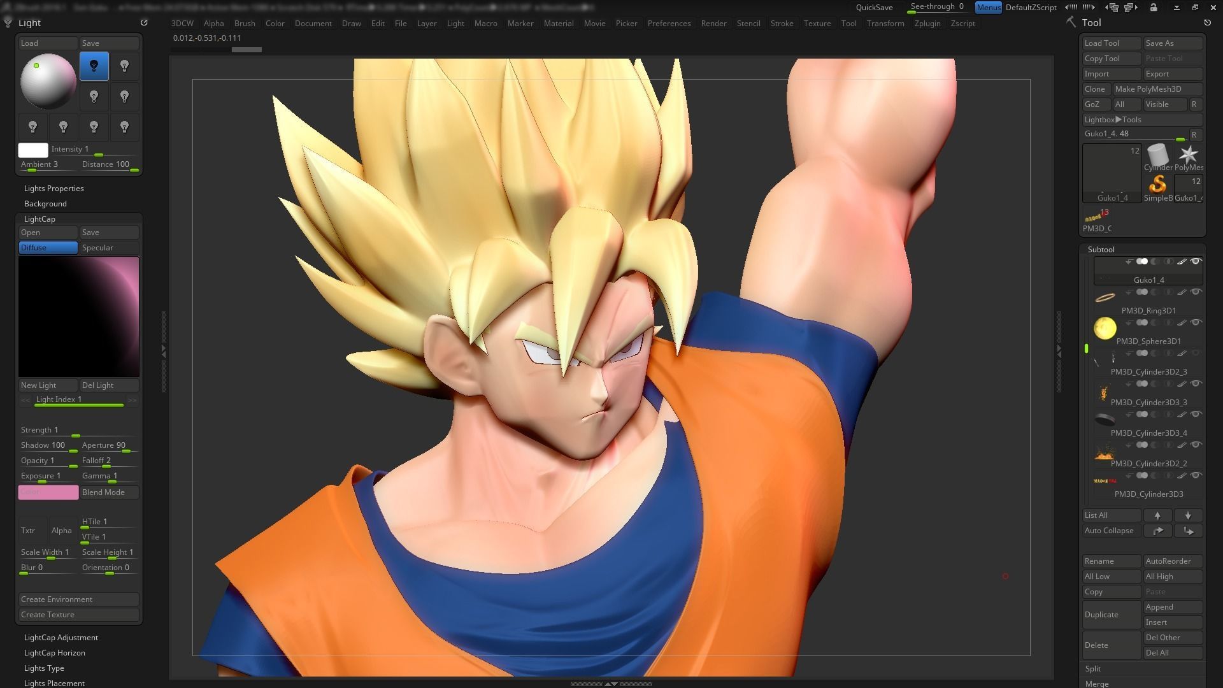Expand the Lights Properties section
This screenshot has height=688, width=1223.
pos(54,189)
